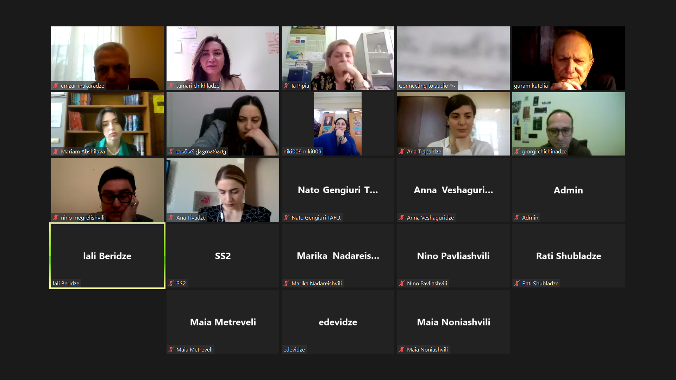Click muted mic icon beside Mariam Abshilava

(x=56, y=151)
